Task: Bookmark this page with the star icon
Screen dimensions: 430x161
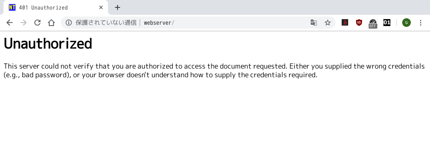Action: 328,23
